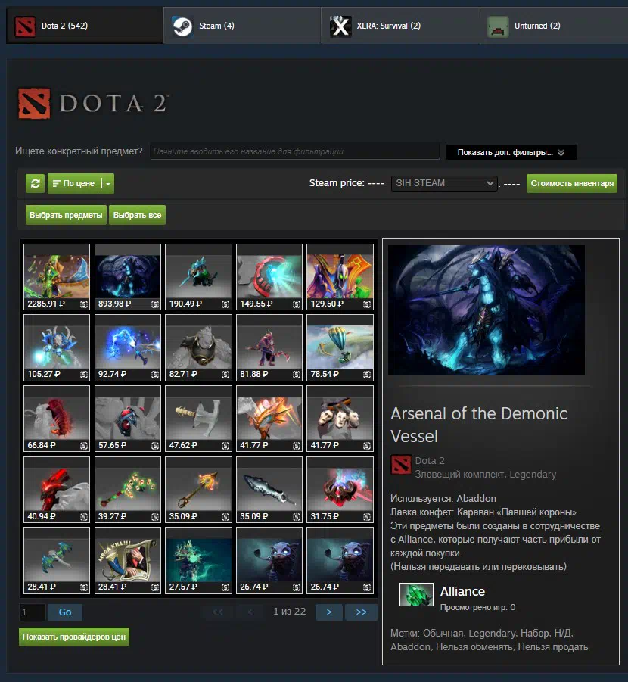The image size is (628, 682).
Task: Open the Dota 2 inventory tab
Action: 82,26
